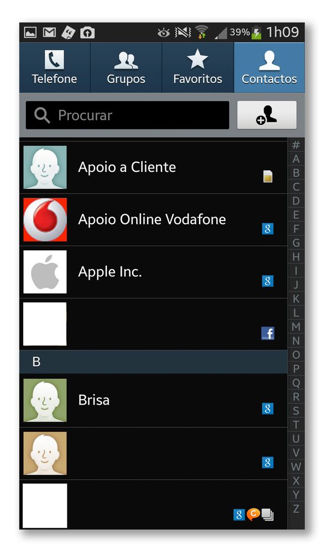323x552 pixels.
Task: Select the Brisa contact
Action: coord(153,401)
